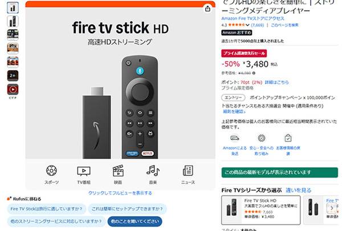Show next Fire TV series option arrow
Viewport: 342px width, 231px height.
click(x=332, y=208)
